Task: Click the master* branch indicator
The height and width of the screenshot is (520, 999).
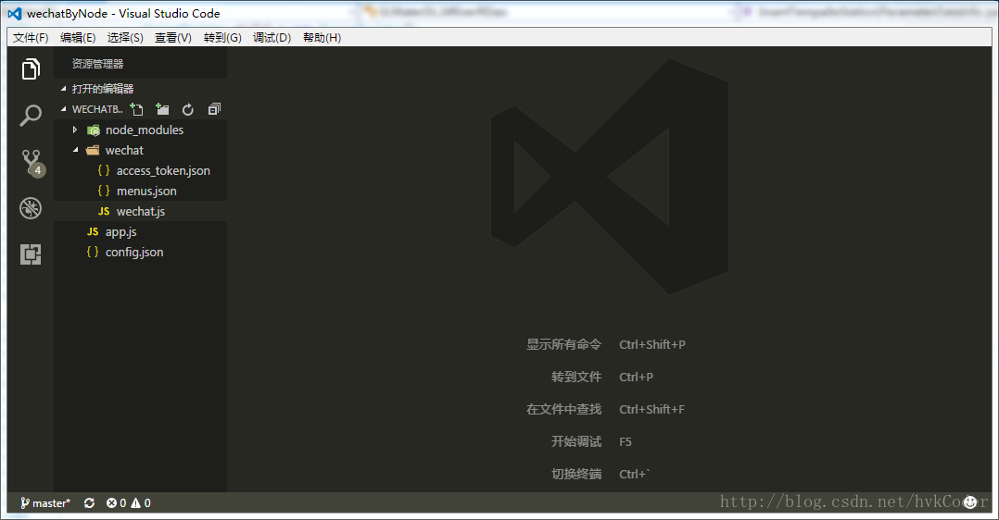Action: pyautogui.click(x=45, y=502)
